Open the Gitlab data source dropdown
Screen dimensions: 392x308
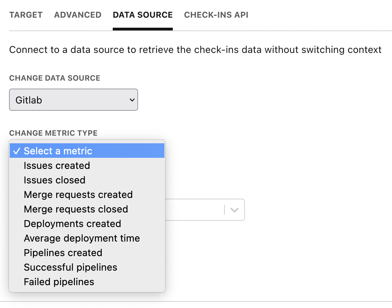click(73, 100)
